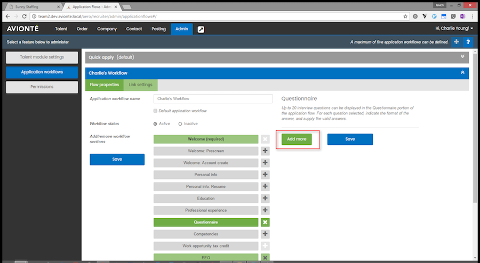480x263 pixels.
Task: Remove EEO section with X icon
Action: (x=265, y=258)
